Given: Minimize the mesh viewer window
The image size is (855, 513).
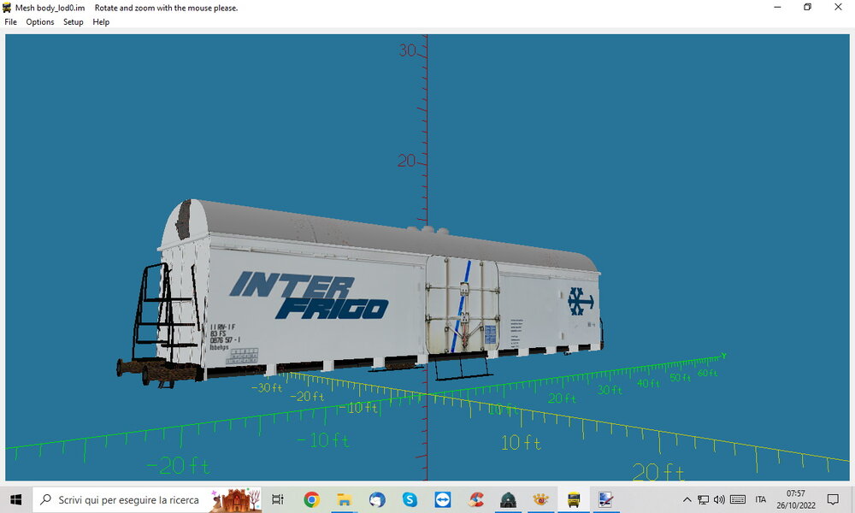Looking at the screenshot, I should 777,7.
